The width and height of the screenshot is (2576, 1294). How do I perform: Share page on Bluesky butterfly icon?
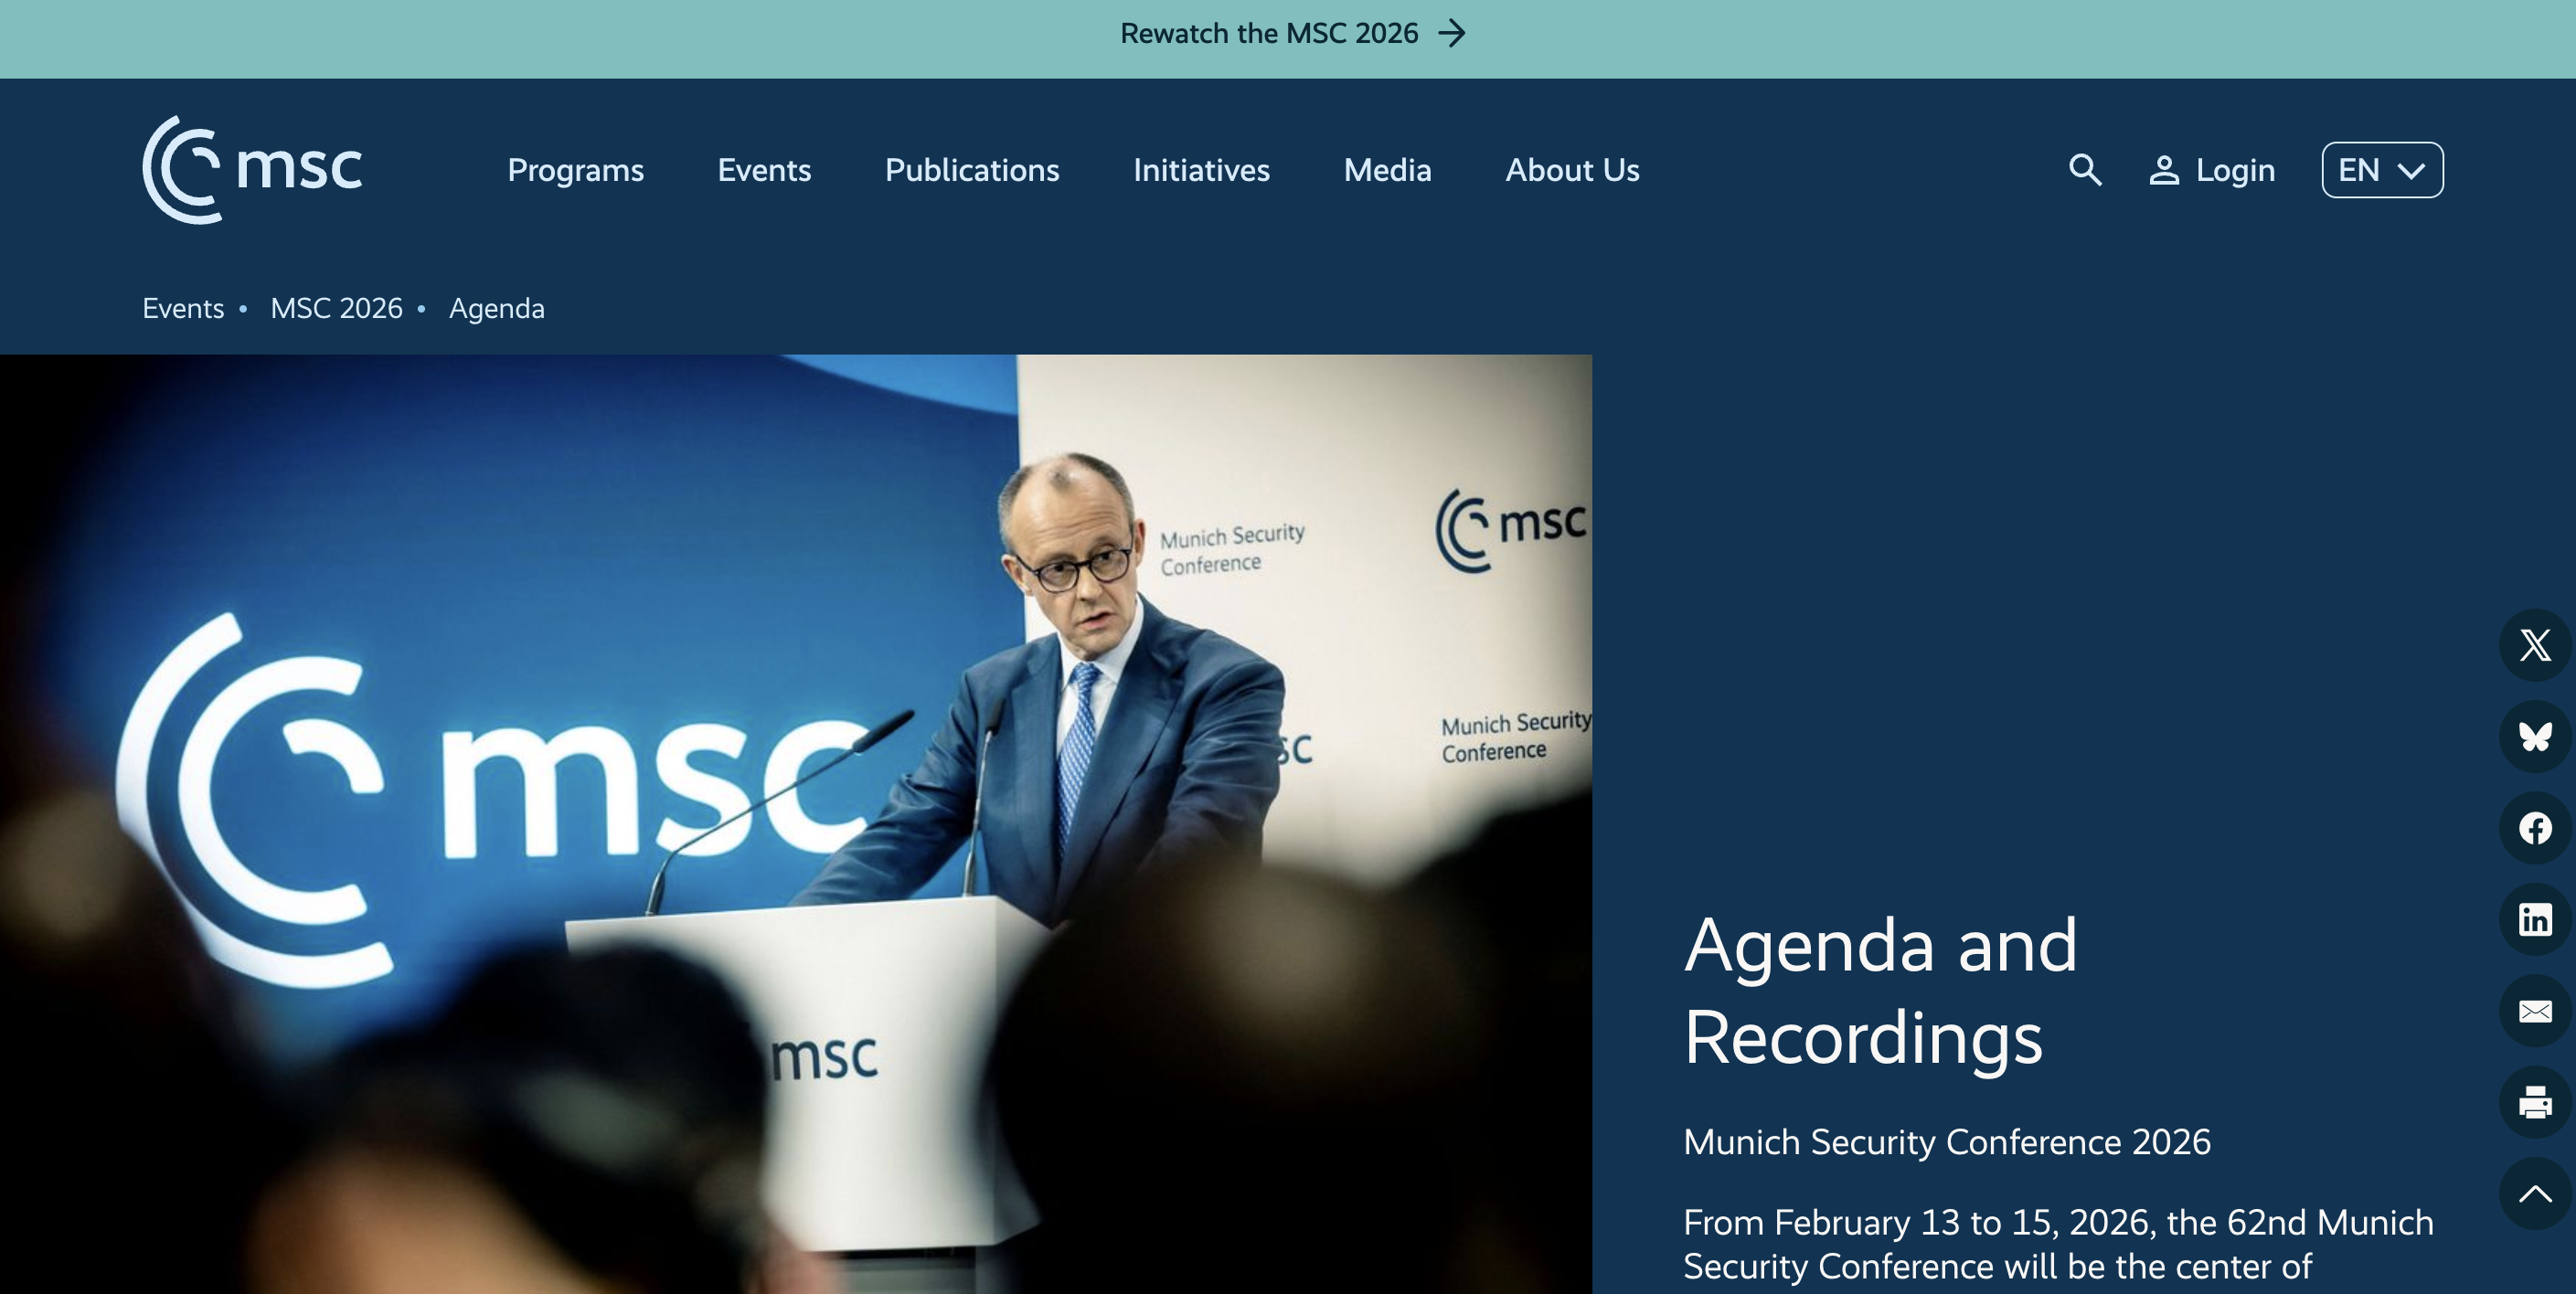pos(2534,737)
